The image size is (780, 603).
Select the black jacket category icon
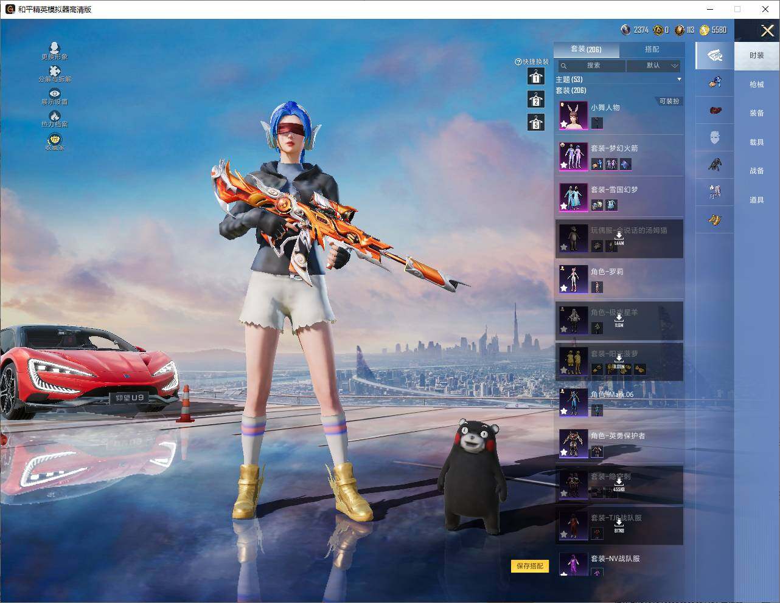click(x=715, y=164)
